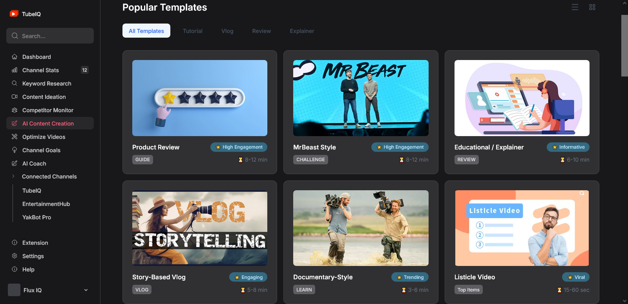Click the sidebar Search field
Screen dimensions: 628x304
tap(50, 36)
